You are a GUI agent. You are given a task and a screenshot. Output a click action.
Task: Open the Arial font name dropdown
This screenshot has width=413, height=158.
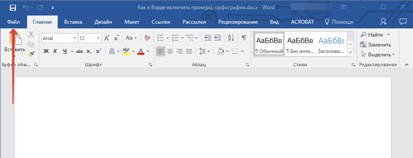click(75, 38)
